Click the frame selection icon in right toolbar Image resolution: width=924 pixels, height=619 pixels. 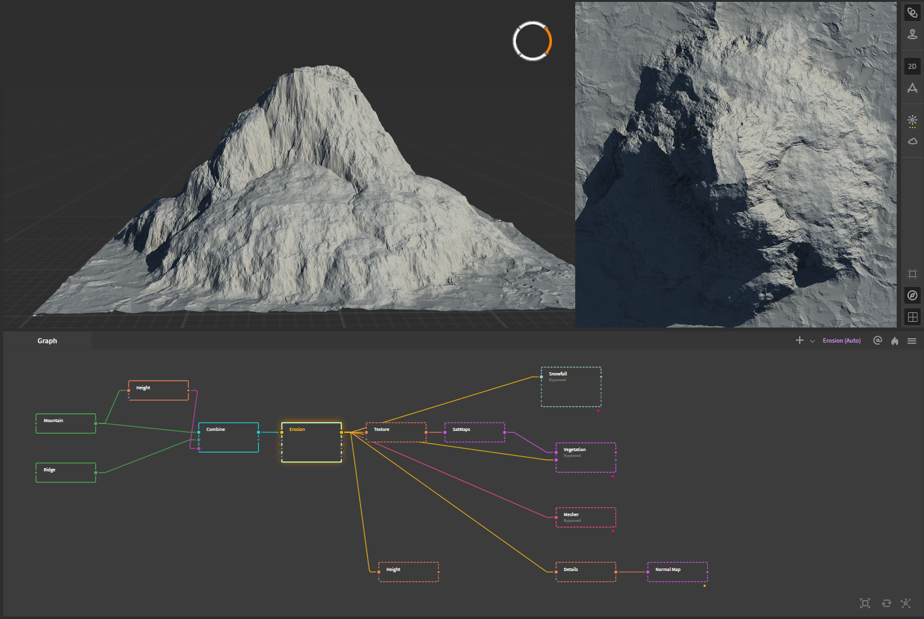[912, 274]
